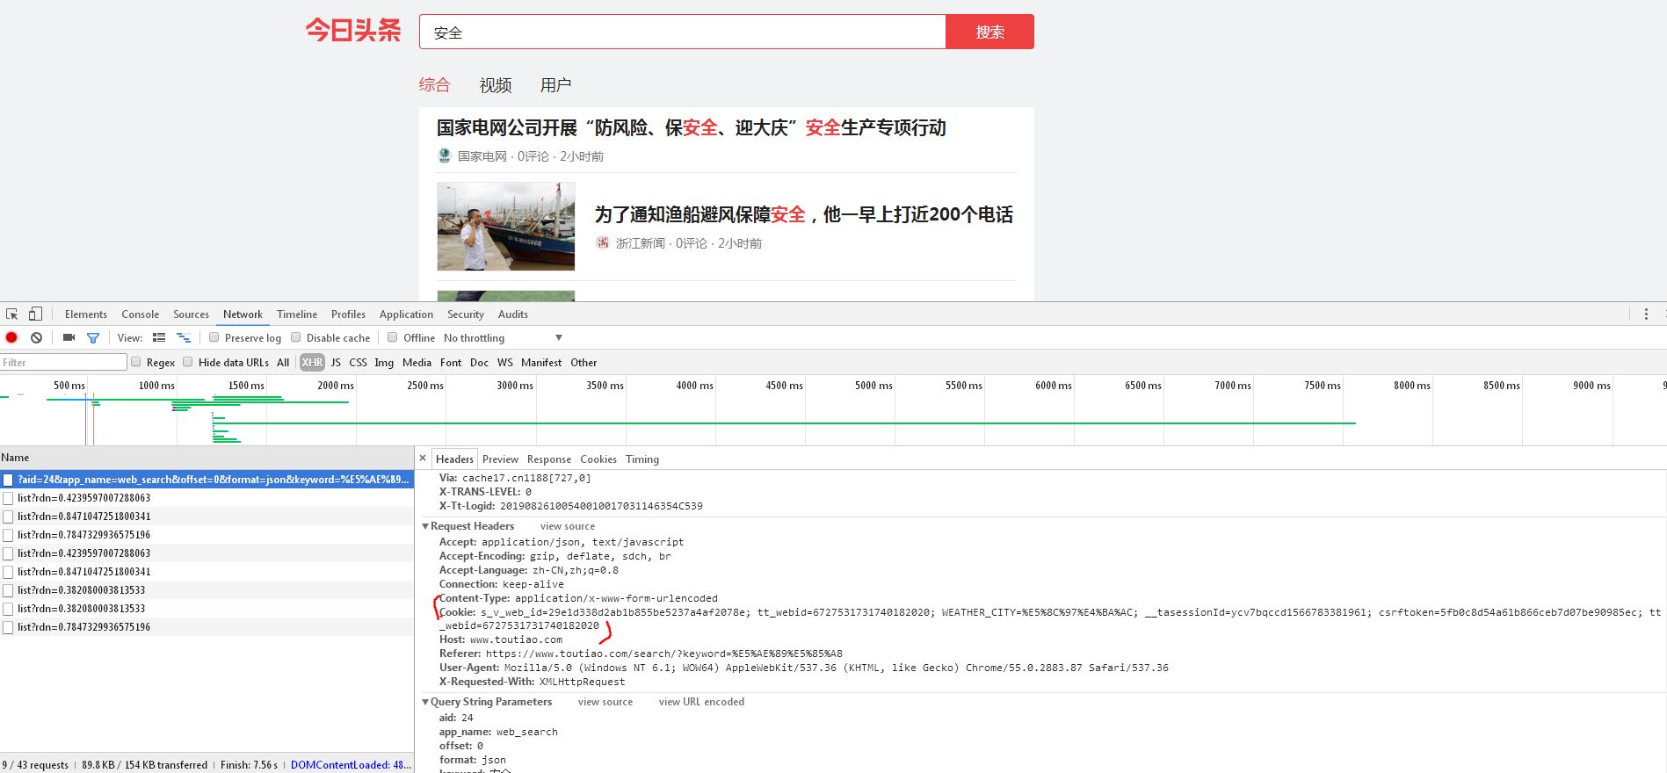Viewport: 1667px width, 773px height.
Task: Click the capture screenshots camera icon
Action: (x=69, y=337)
